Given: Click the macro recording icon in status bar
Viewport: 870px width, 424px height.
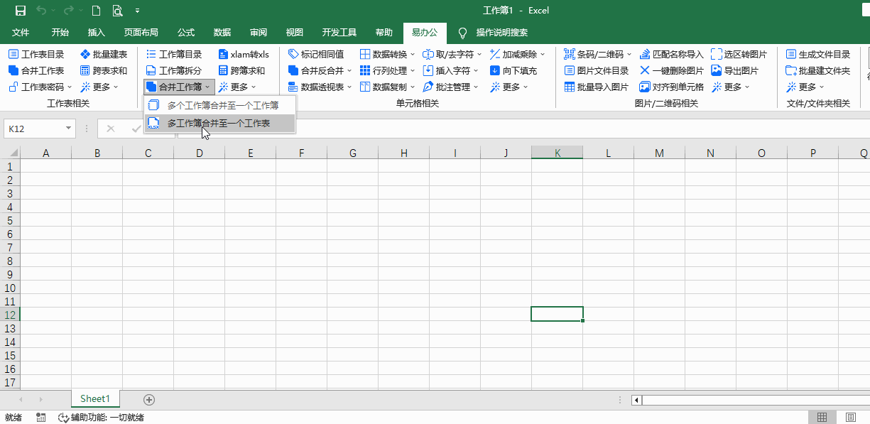Looking at the screenshot, I should tap(41, 418).
